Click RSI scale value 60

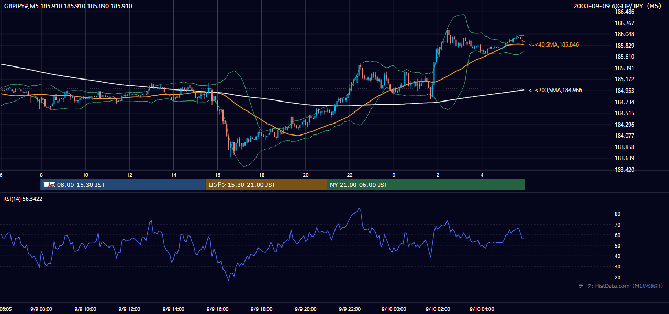coord(617,235)
